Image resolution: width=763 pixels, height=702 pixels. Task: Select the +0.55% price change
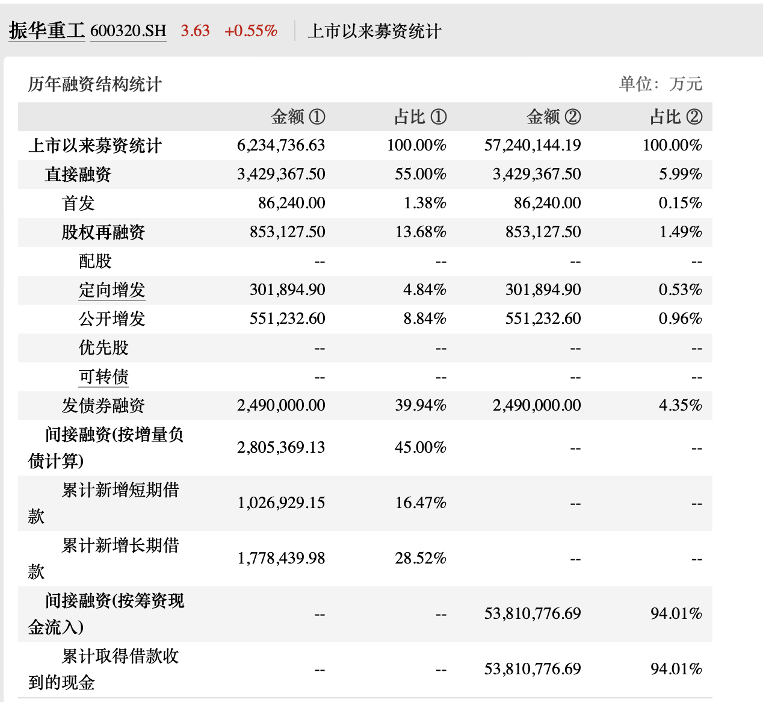[250, 31]
